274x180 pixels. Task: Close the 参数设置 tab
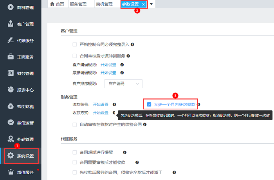click(x=143, y=4)
